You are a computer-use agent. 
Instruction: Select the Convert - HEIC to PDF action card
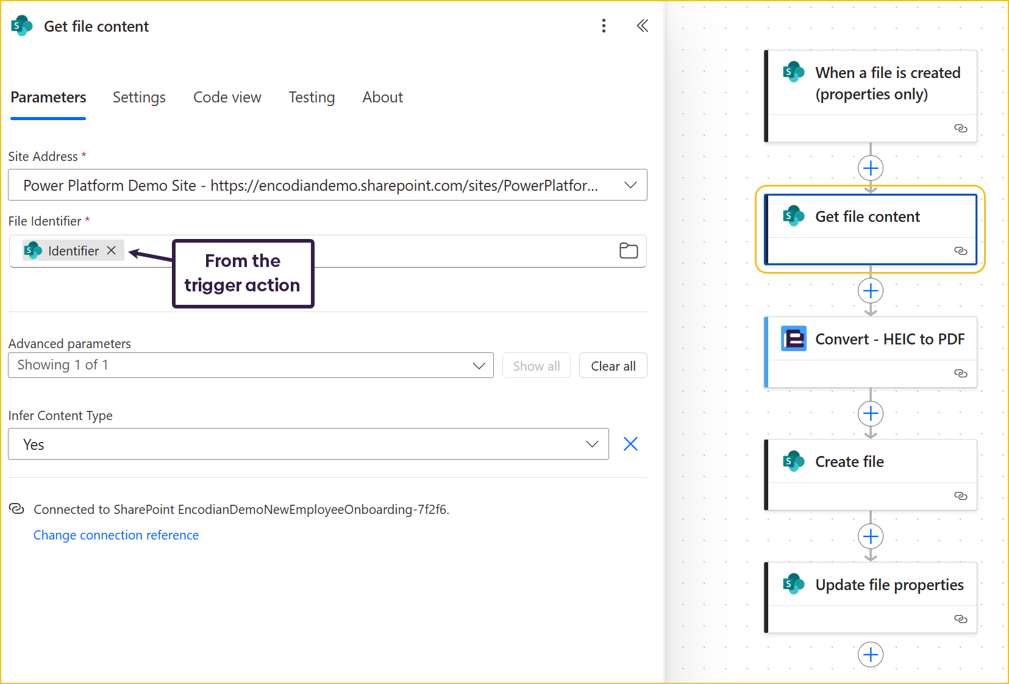pos(889,340)
